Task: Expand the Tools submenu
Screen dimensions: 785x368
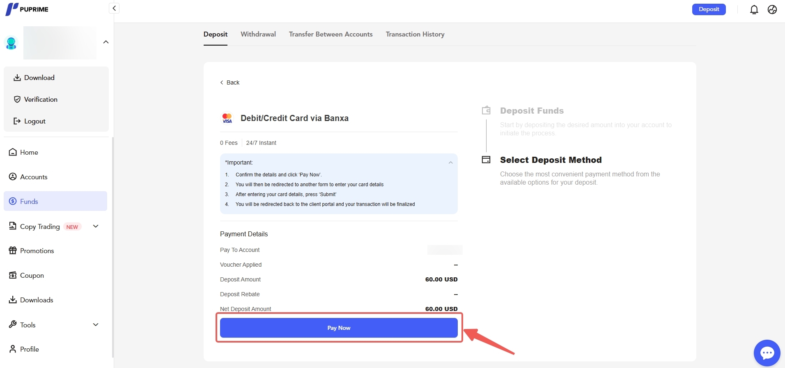Action: coord(96,325)
